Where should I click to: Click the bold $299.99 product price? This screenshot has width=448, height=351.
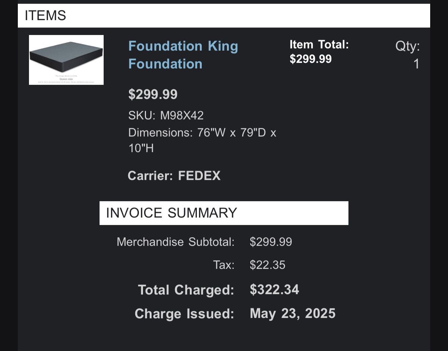(153, 94)
